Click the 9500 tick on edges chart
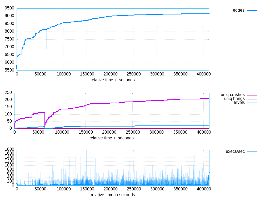Screen dimensions: 270x202 pyautogui.click(x=9, y=8)
